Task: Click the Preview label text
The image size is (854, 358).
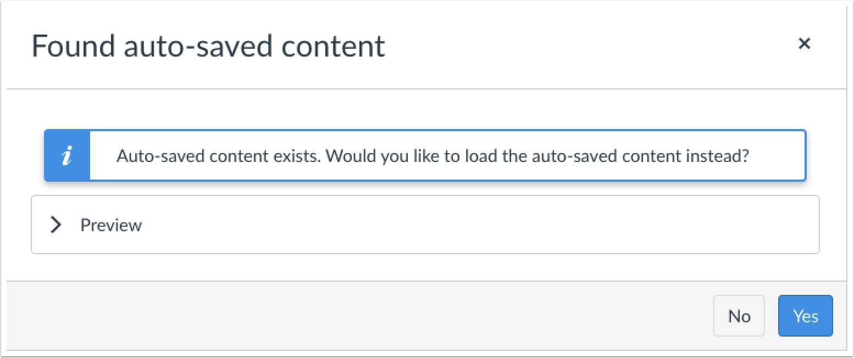Action: [111, 225]
